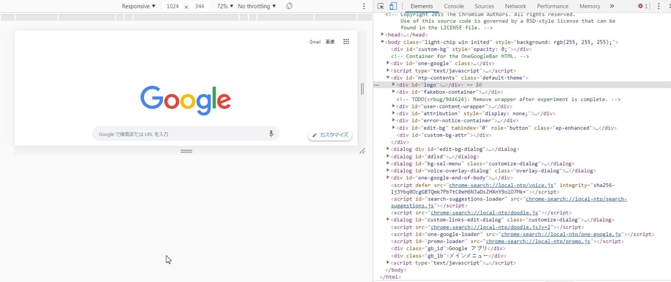671x282 pixels.
Task: Open the No throttling dropdown
Action: 257,6
